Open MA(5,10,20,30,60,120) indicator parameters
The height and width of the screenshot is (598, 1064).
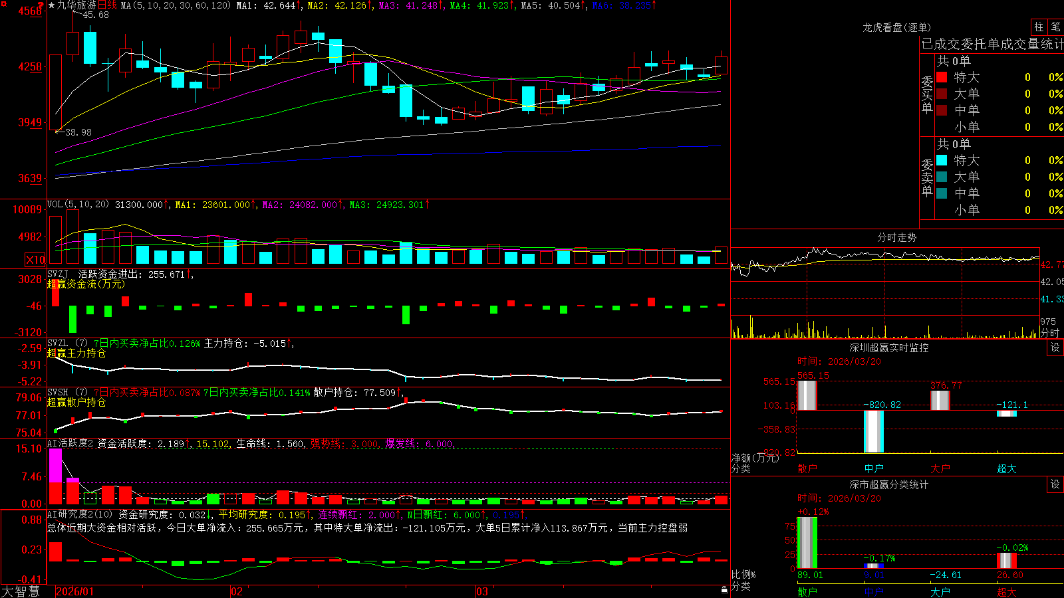(x=176, y=5)
